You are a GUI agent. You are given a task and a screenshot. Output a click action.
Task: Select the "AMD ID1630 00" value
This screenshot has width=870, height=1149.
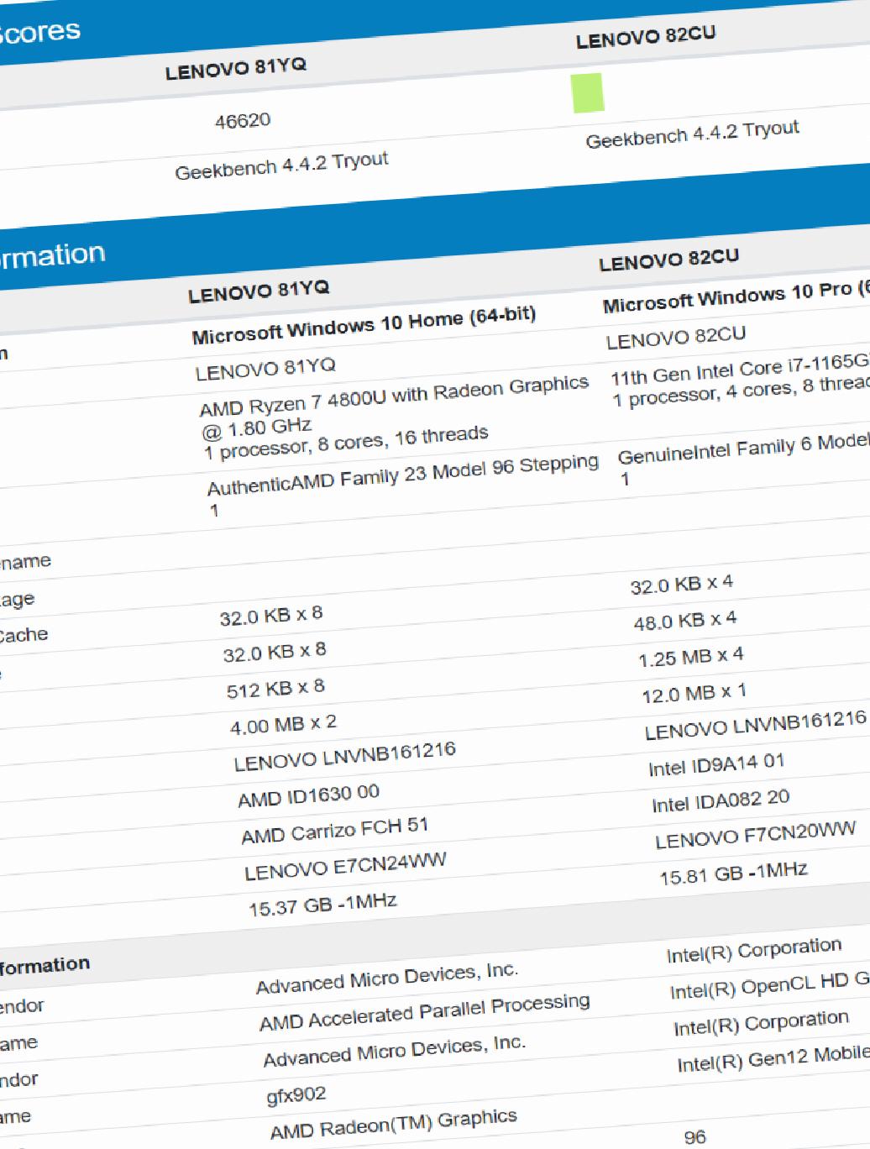pyautogui.click(x=309, y=795)
